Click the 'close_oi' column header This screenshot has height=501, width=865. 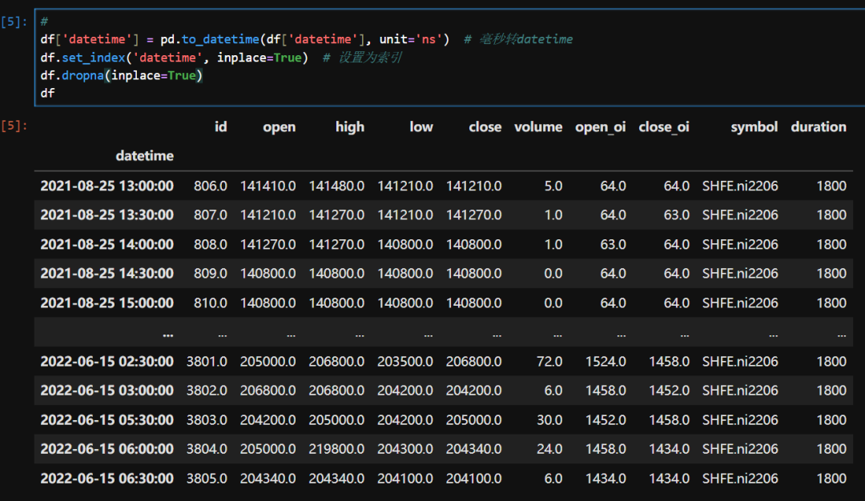point(664,127)
